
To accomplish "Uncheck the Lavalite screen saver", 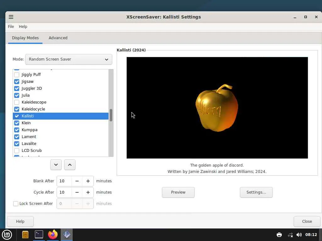I will [x=17, y=143].
